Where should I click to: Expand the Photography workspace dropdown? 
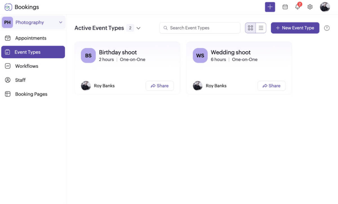click(61, 22)
